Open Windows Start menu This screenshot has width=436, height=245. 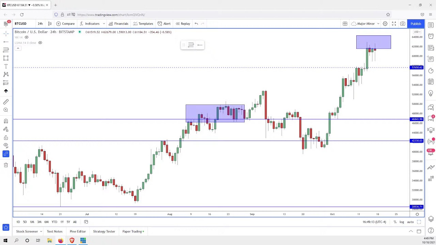[x=5, y=241]
